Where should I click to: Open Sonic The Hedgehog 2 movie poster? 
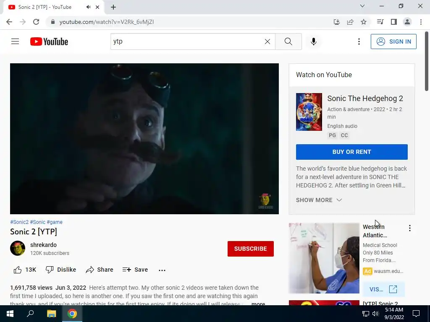click(x=309, y=112)
